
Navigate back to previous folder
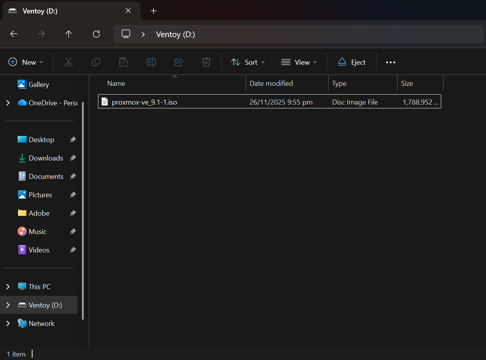[14, 34]
